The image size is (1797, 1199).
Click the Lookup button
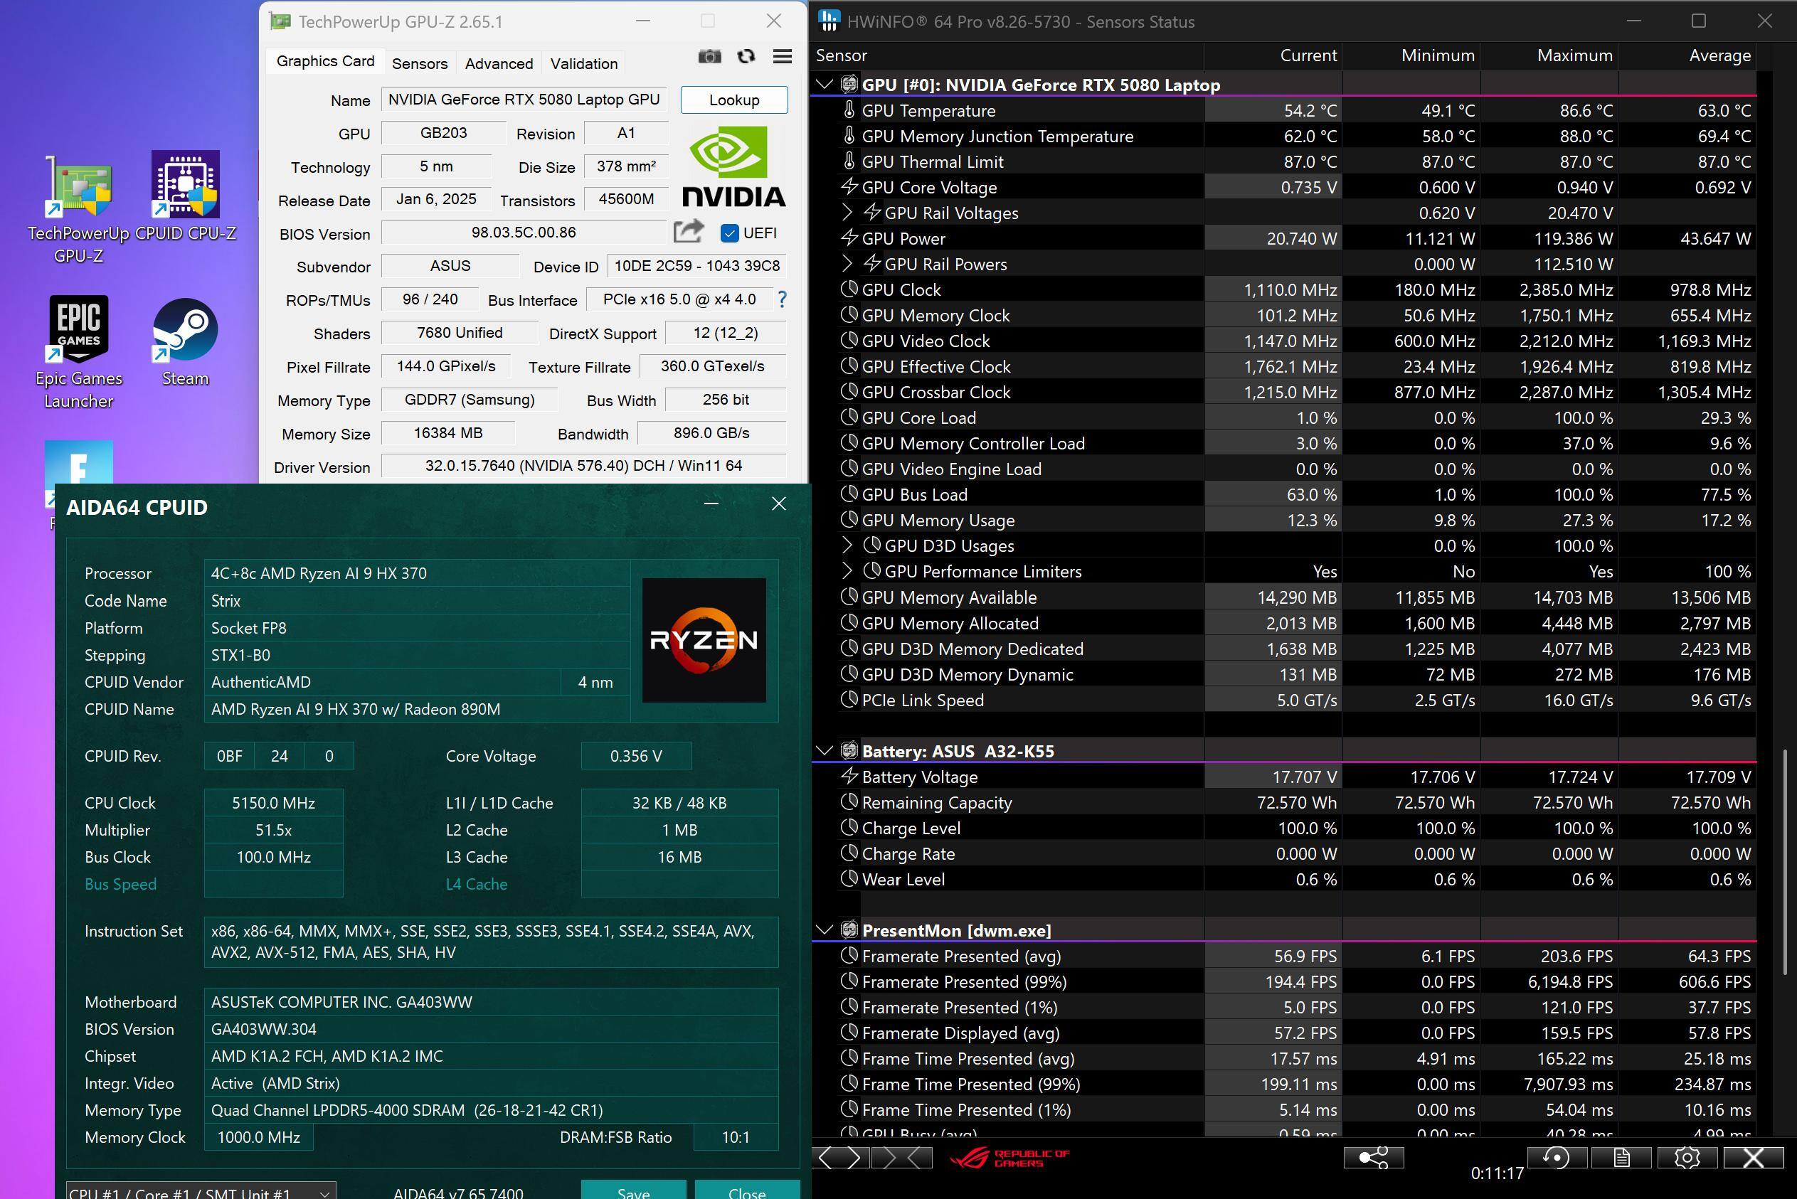pyautogui.click(x=733, y=100)
